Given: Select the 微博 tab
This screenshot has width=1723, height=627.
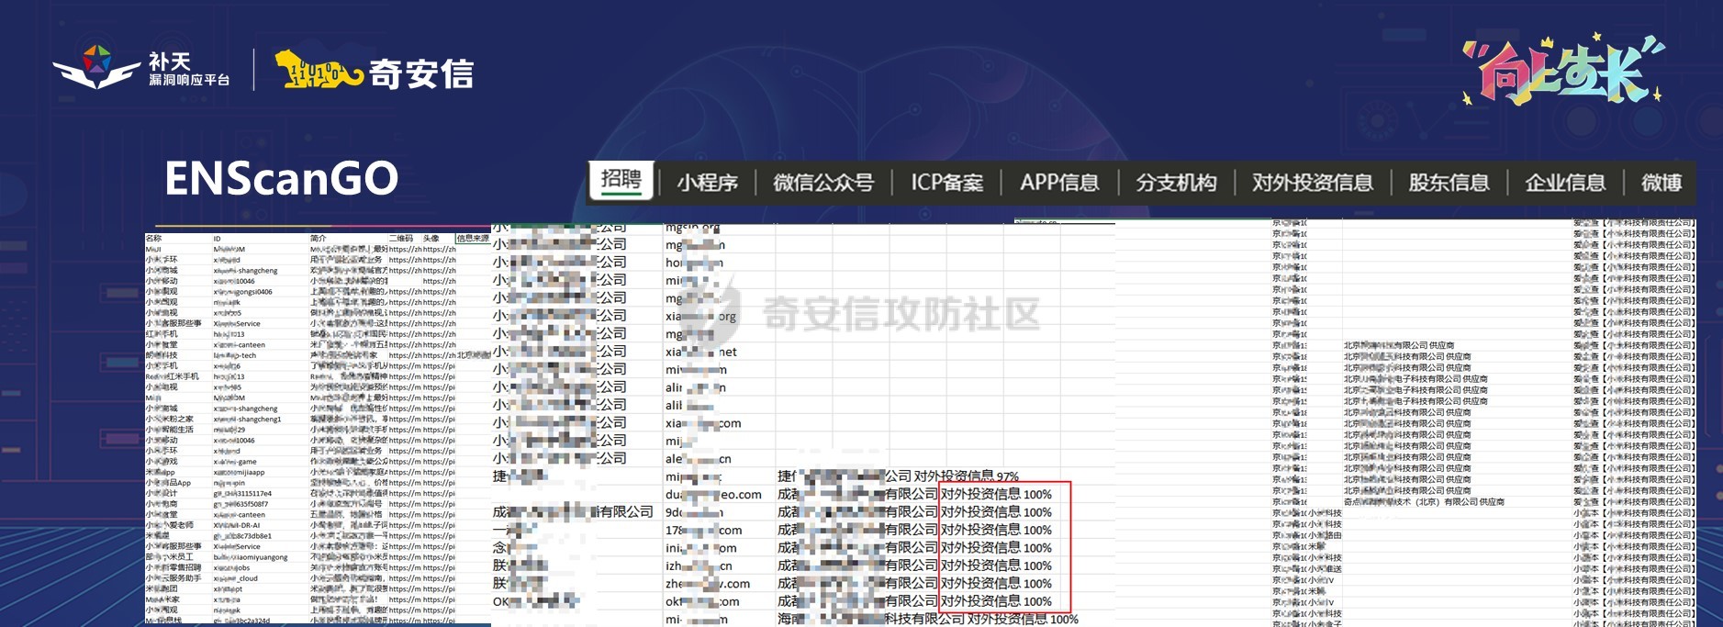Looking at the screenshot, I should click(x=1661, y=183).
